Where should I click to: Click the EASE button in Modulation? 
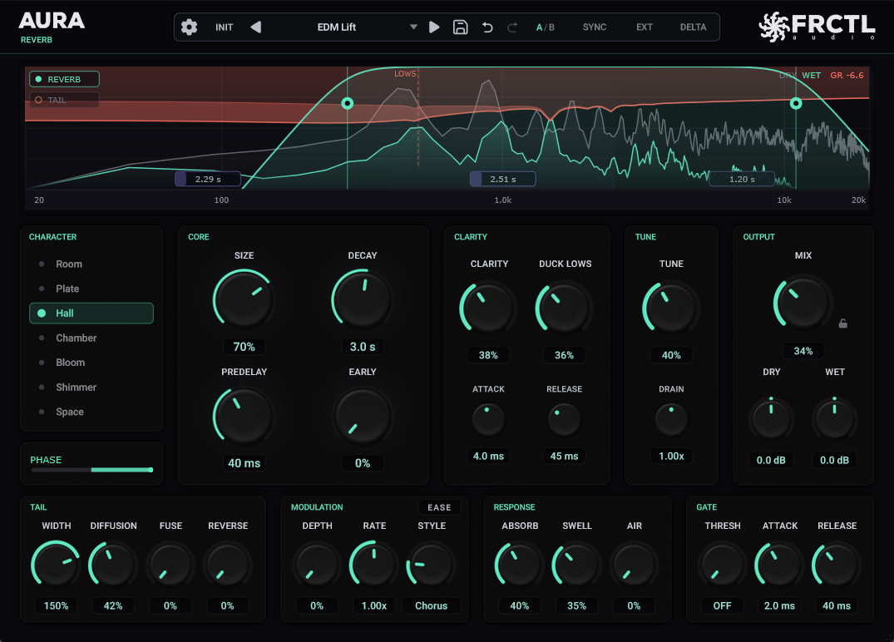point(439,507)
